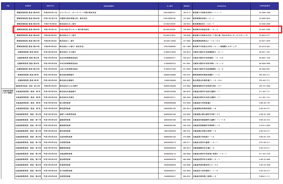Select the 登録金融機関名 column header

pyautogui.click(x=109, y=6)
